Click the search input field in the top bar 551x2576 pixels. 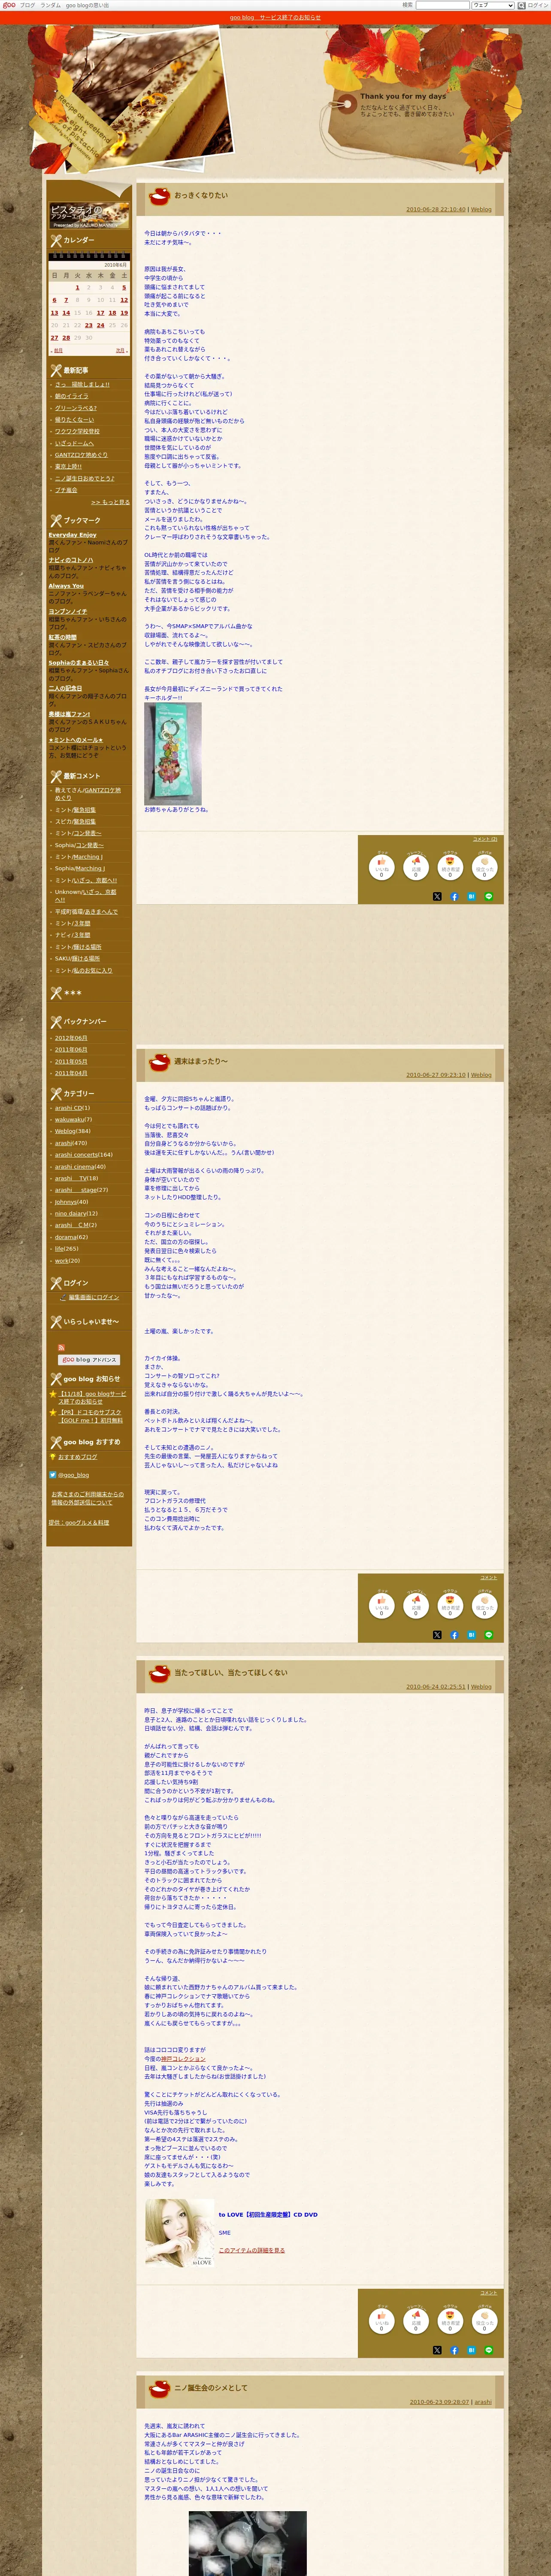point(442,5)
